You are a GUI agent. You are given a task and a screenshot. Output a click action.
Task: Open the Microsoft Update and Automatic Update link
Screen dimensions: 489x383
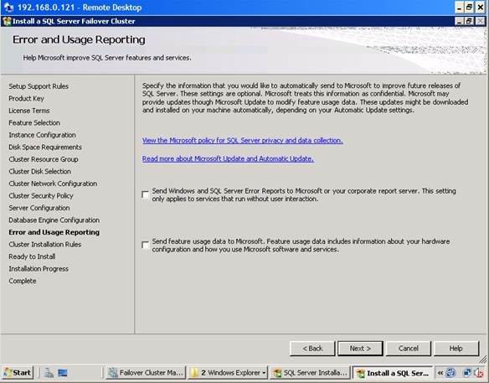(x=228, y=158)
